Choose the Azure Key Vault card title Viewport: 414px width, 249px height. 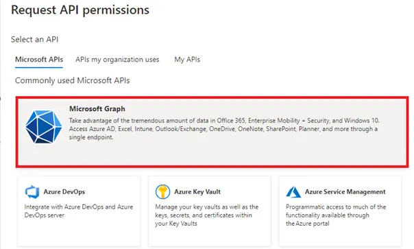pyautogui.click(x=197, y=191)
